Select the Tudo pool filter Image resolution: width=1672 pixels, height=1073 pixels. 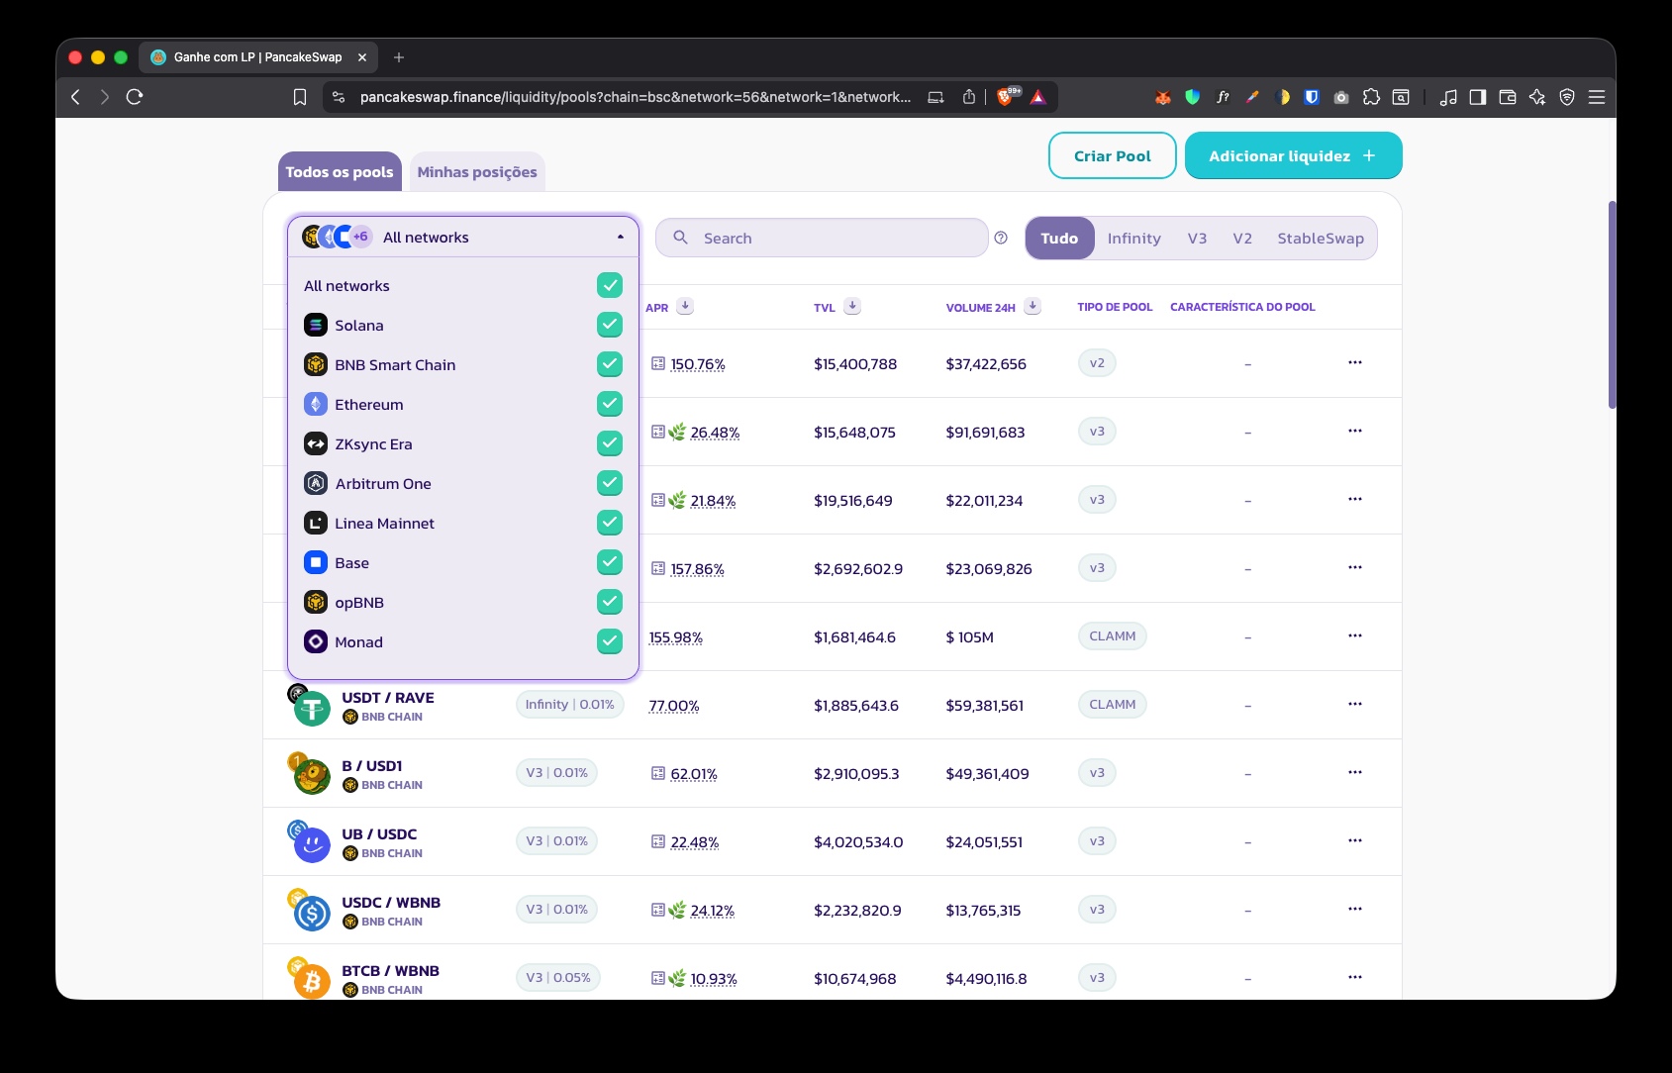tap(1059, 239)
